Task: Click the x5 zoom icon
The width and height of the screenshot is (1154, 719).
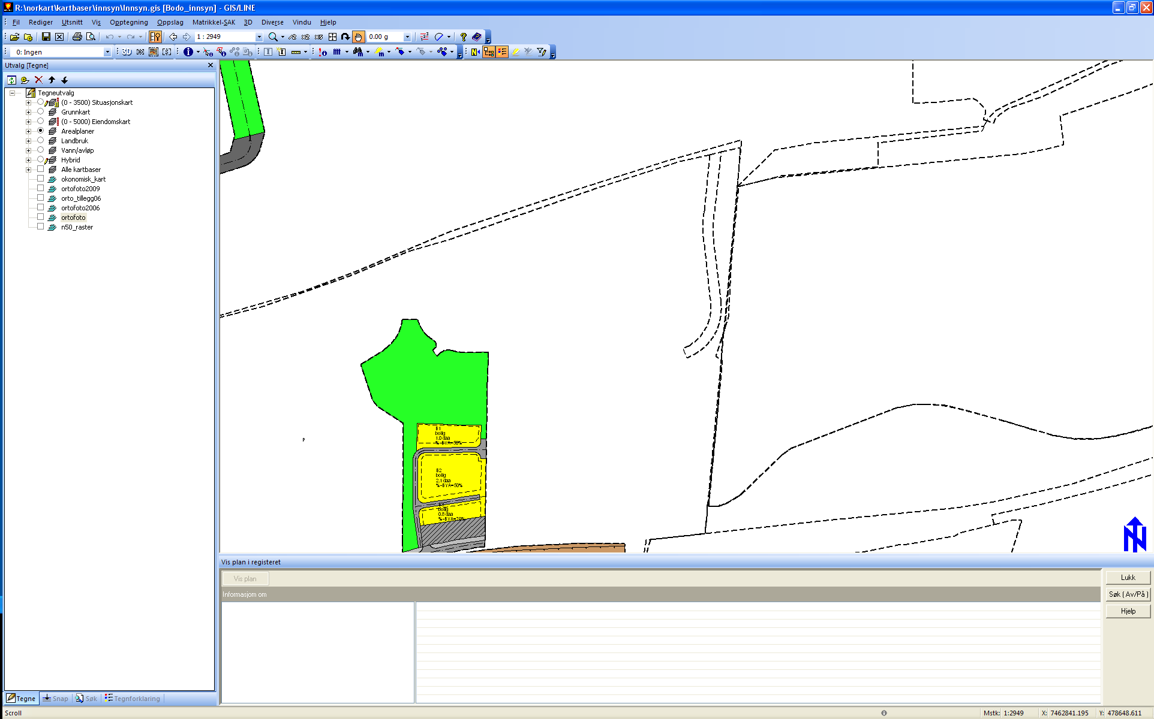Action: click(319, 37)
